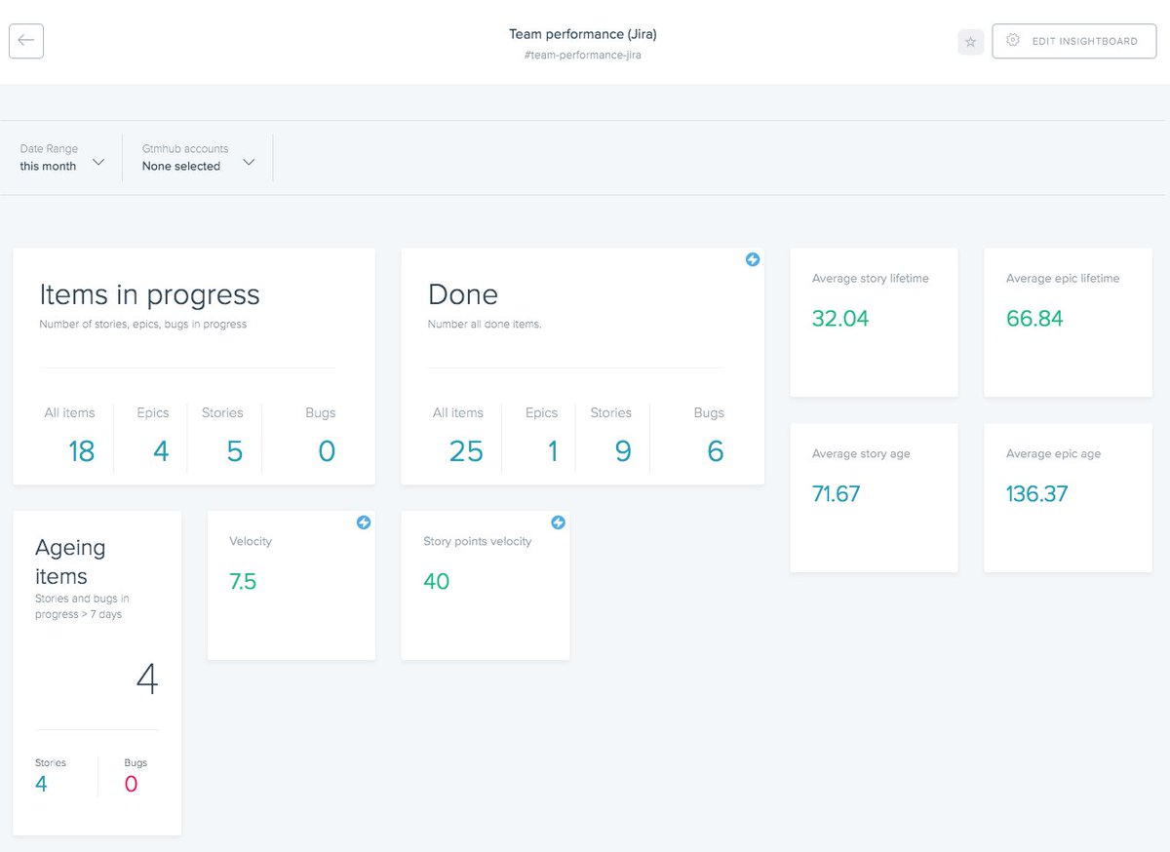Click the Team performance (Jira) title
This screenshot has height=852, width=1170.
pyautogui.click(x=583, y=34)
